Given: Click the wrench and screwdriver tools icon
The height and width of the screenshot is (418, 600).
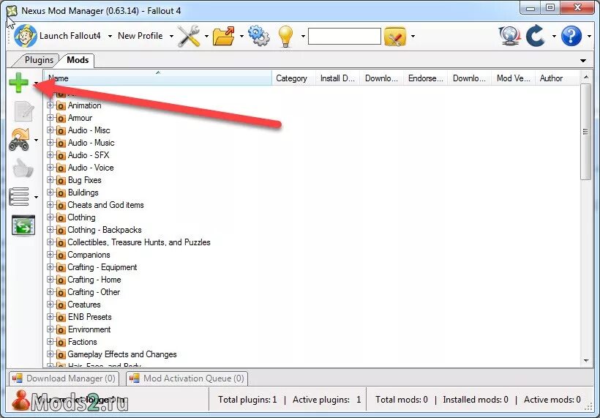Looking at the screenshot, I should (x=189, y=36).
